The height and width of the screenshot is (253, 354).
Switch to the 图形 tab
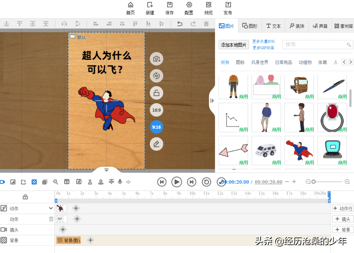tap(250, 26)
